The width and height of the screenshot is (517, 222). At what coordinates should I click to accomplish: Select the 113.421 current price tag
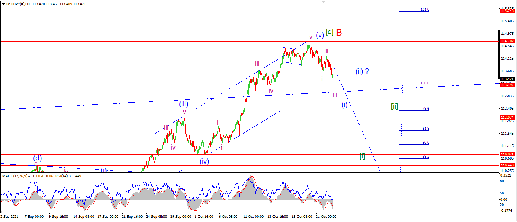click(508, 79)
